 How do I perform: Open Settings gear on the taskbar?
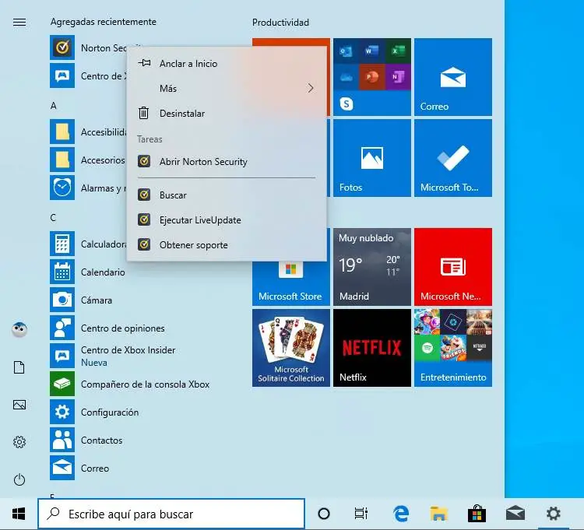[x=554, y=514]
